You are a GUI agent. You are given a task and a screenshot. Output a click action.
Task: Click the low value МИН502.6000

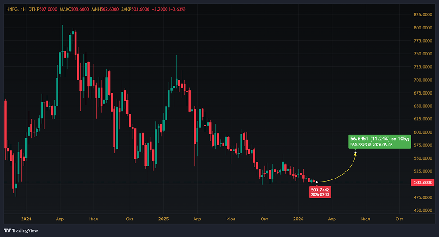105,9
